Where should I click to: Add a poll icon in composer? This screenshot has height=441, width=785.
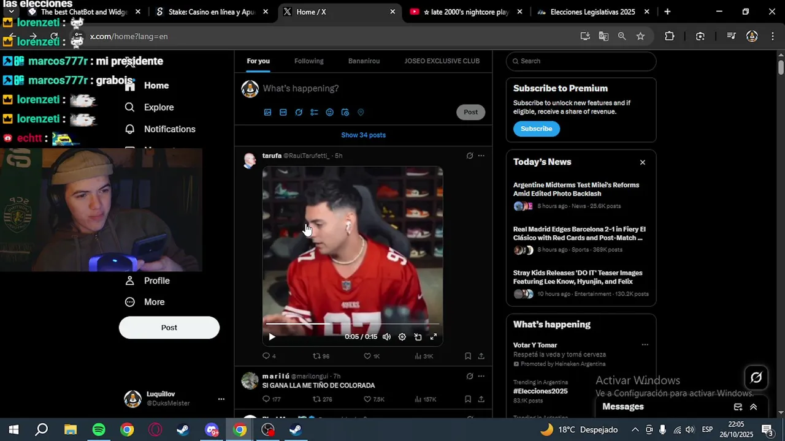pyautogui.click(x=314, y=112)
